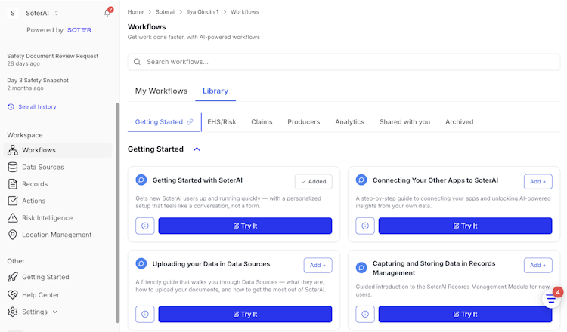Open the EHS/Risk category tab
Image resolution: width=567 pixels, height=332 pixels.
[x=222, y=122]
